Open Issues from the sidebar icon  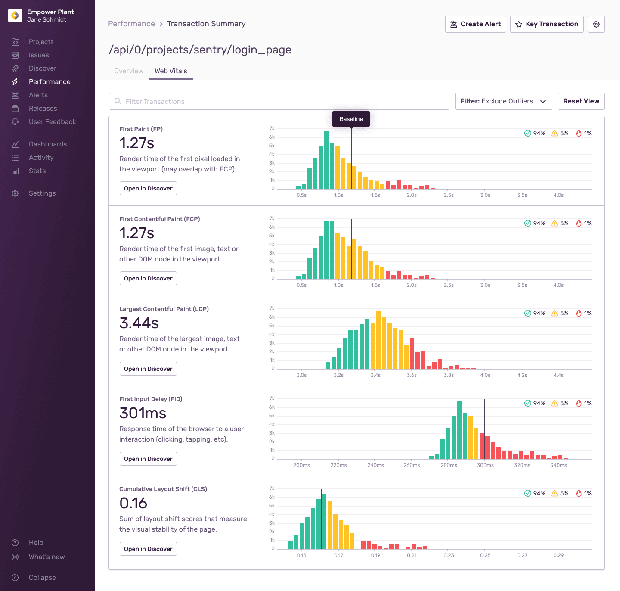tap(15, 55)
